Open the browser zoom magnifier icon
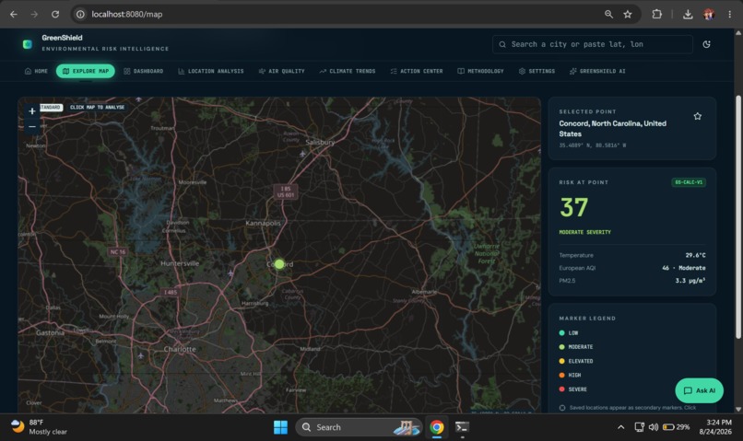The width and height of the screenshot is (743, 441). tap(608, 14)
